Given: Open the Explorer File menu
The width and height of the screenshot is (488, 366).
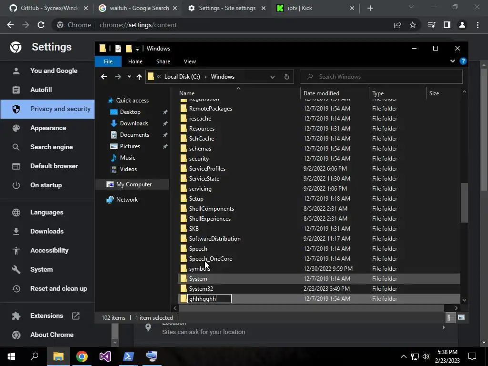Looking at the screenshot, I should coord(108,61).
